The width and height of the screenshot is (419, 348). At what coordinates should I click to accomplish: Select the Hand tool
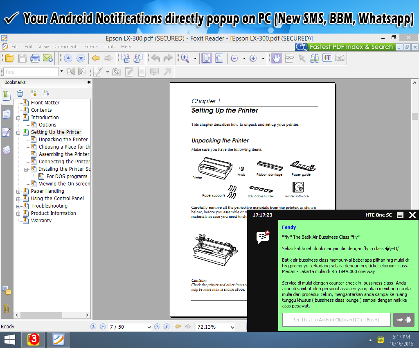click(x=277, y=58)
